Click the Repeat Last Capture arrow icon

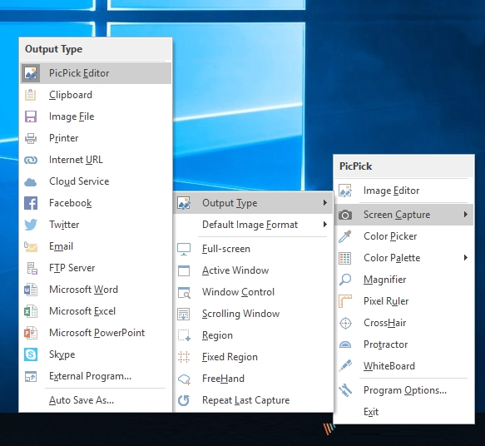click(x=184, y=400)
